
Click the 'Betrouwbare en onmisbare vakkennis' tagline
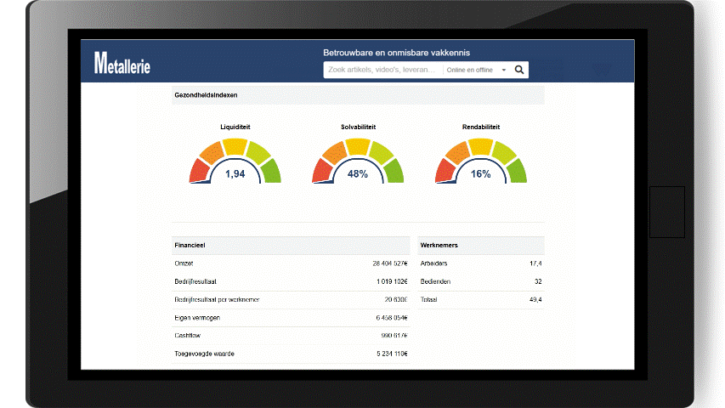click(396, 53)
